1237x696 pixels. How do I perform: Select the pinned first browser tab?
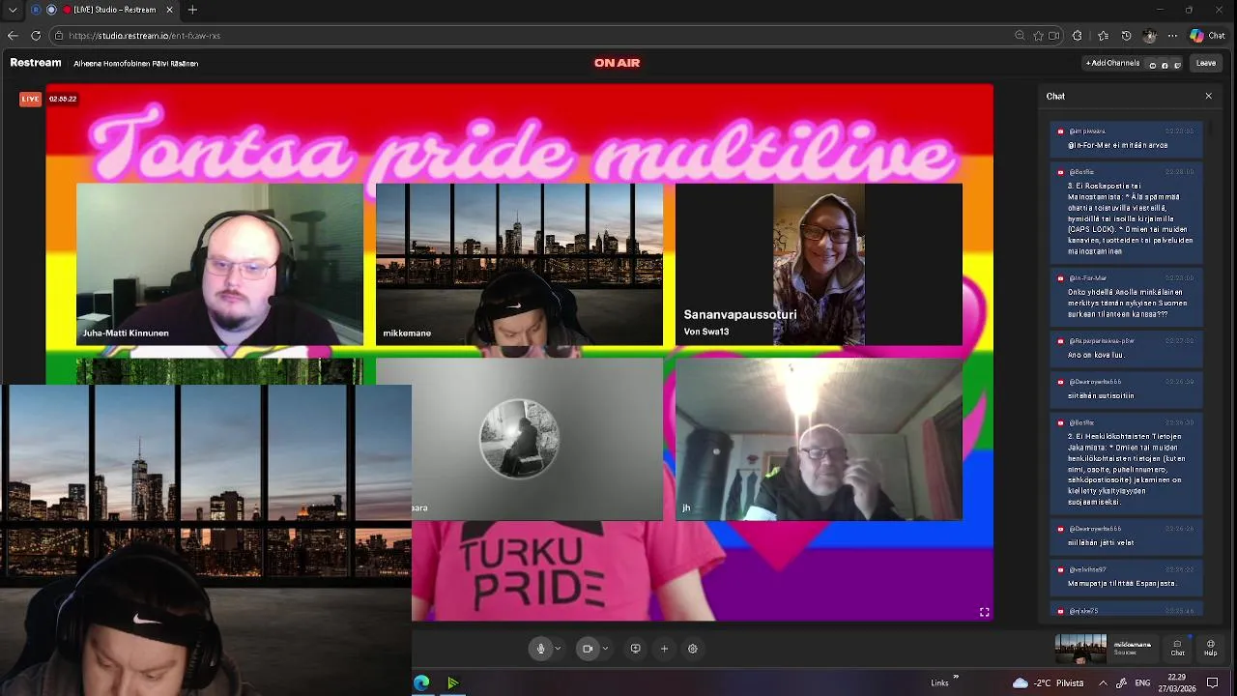click(36, 10)
